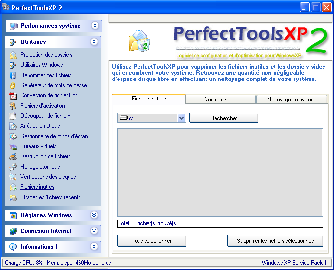Collapse the Utilitaires section chevron
The image size is (334, 270).
[x=94, y=41]
